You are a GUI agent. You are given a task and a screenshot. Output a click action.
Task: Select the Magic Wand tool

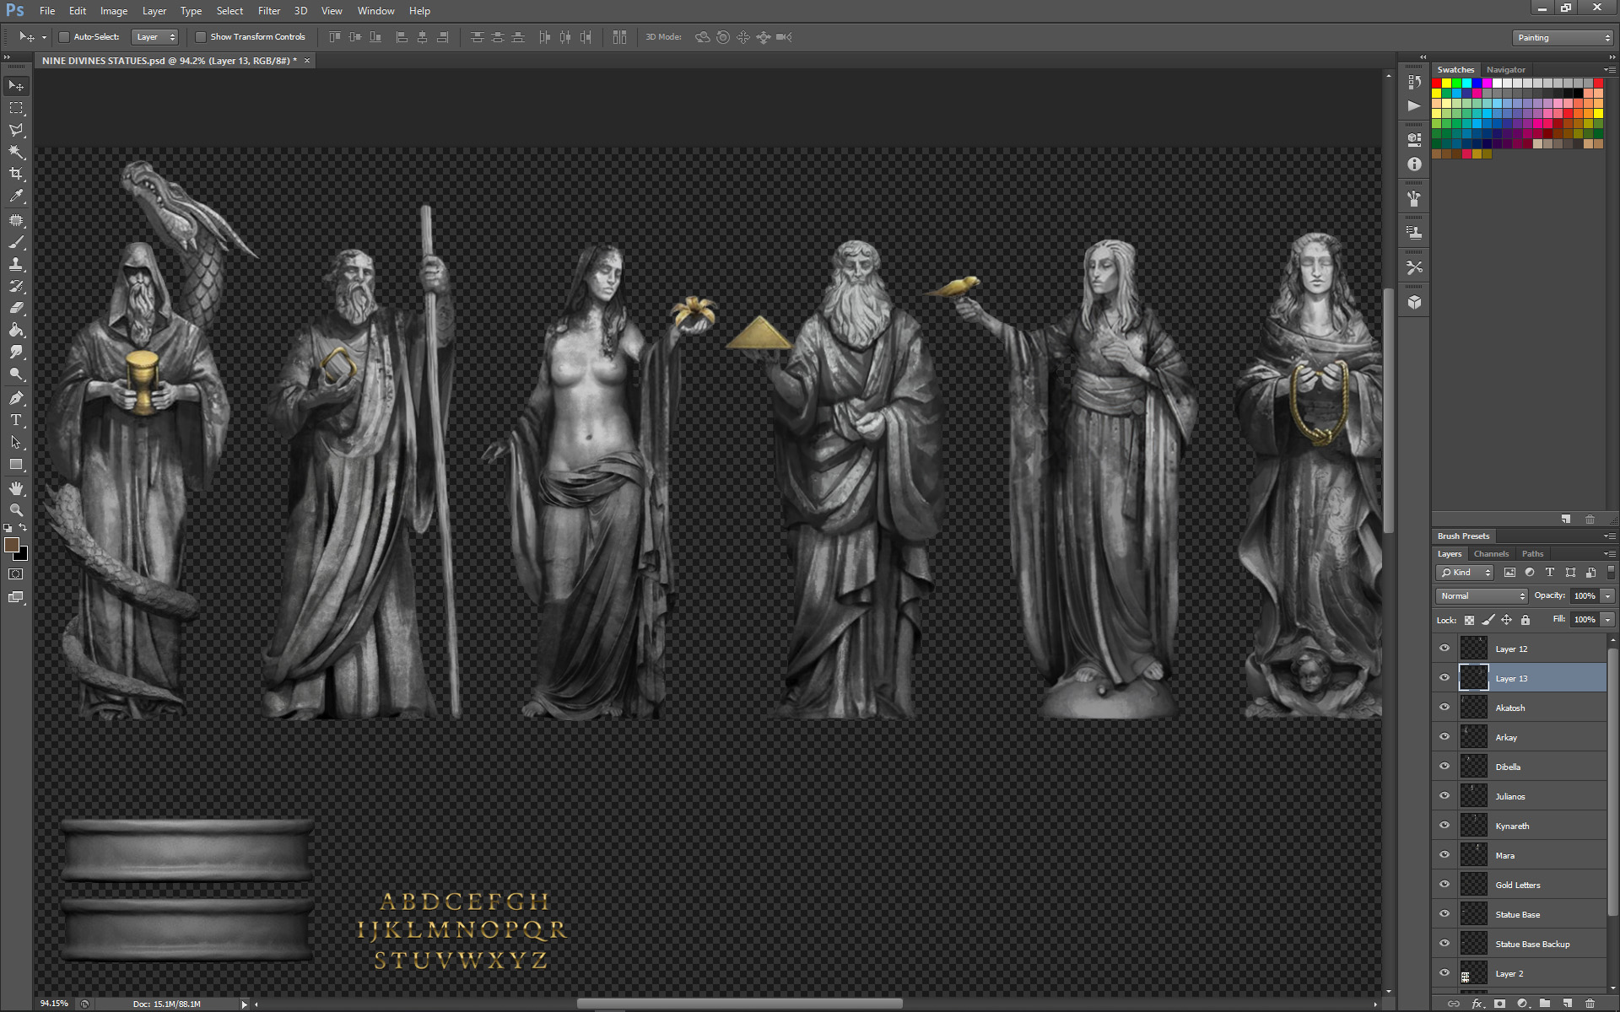coord(16,152)
